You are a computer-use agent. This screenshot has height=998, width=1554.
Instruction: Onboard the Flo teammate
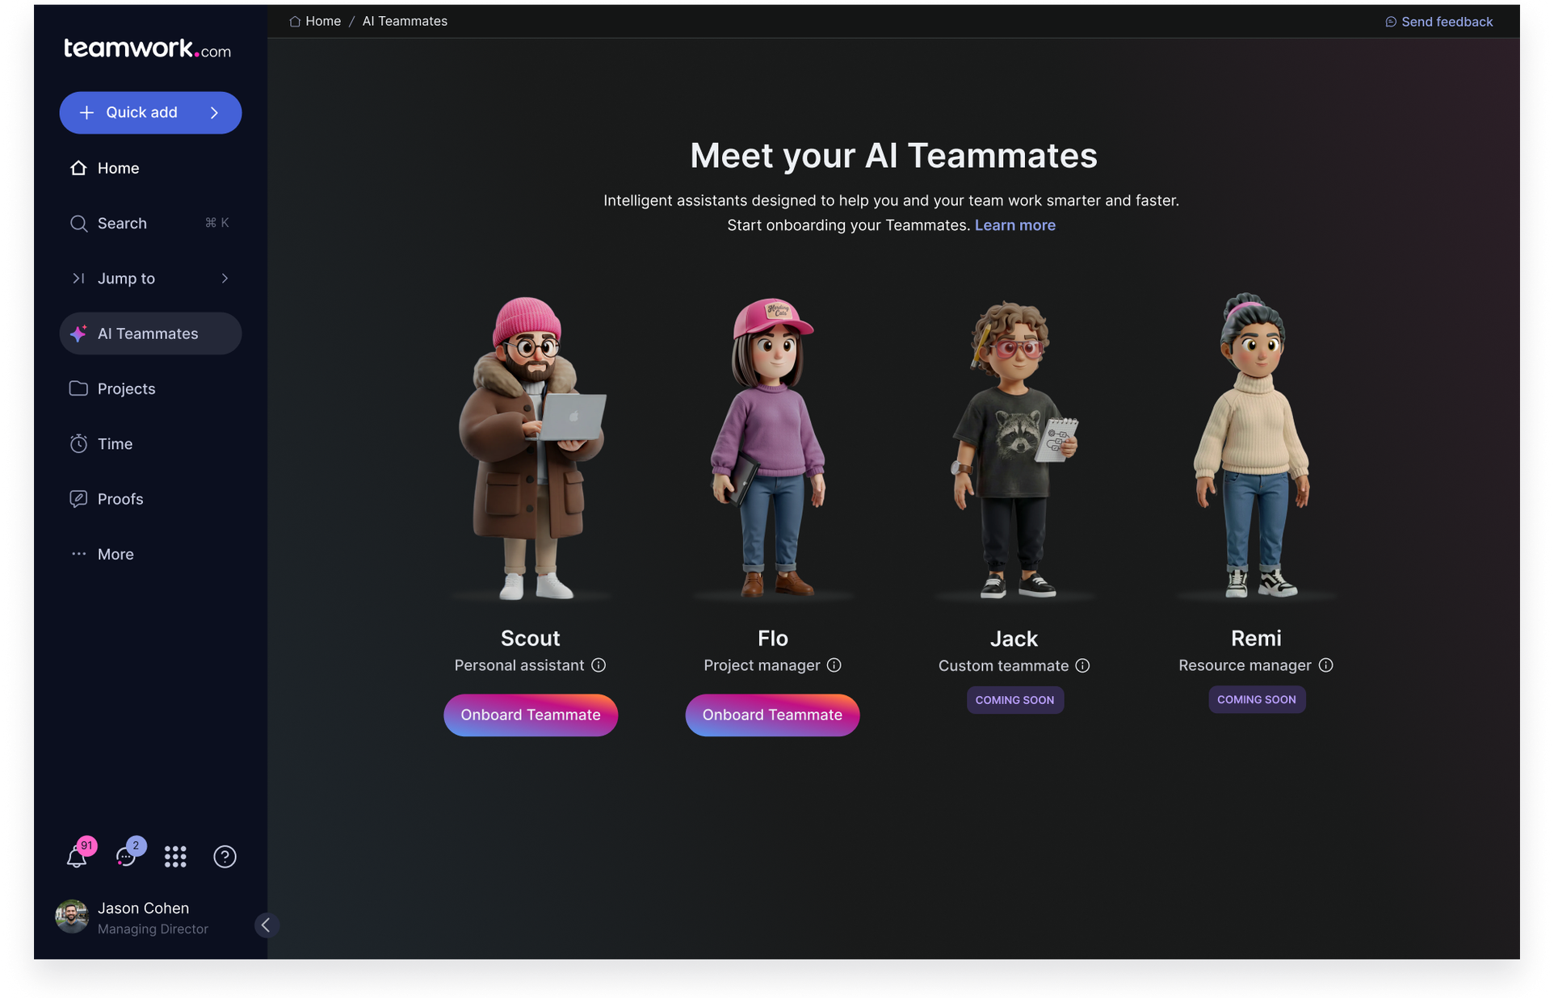click(x=772, y=715)
